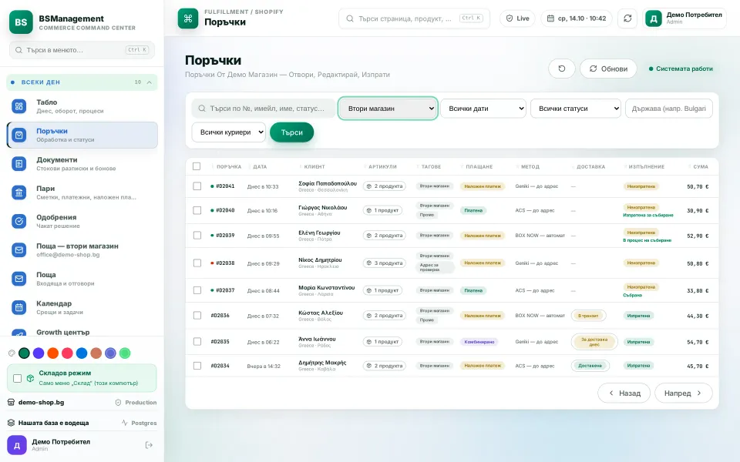The width and height of the screenshot is (740, 462).
Task: Click the store icon next to demo-shop.bg
Action: coord(12,403)
